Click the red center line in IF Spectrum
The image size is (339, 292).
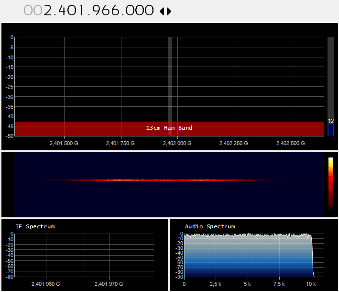(x=84, y=255)
